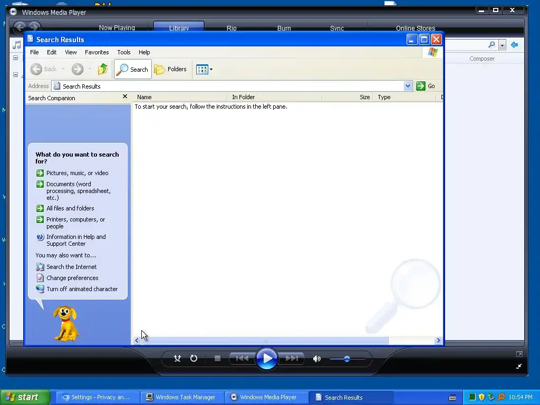Sort results by Name column
The image size is (540, 405).
click(180, 97)
